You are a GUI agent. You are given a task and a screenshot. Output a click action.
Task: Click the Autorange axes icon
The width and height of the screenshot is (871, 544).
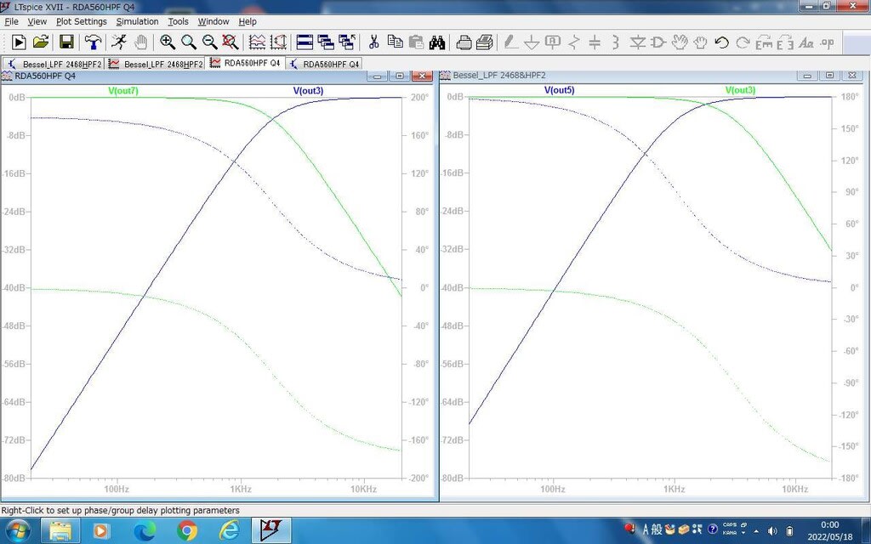click(278, 42)
